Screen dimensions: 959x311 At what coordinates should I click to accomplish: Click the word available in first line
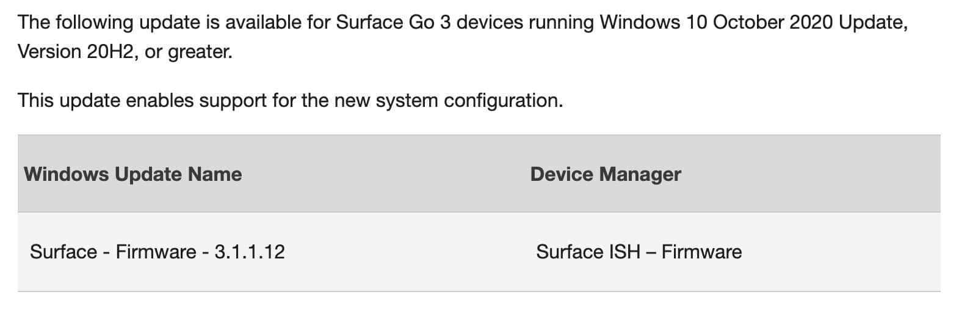pos(251,23)
